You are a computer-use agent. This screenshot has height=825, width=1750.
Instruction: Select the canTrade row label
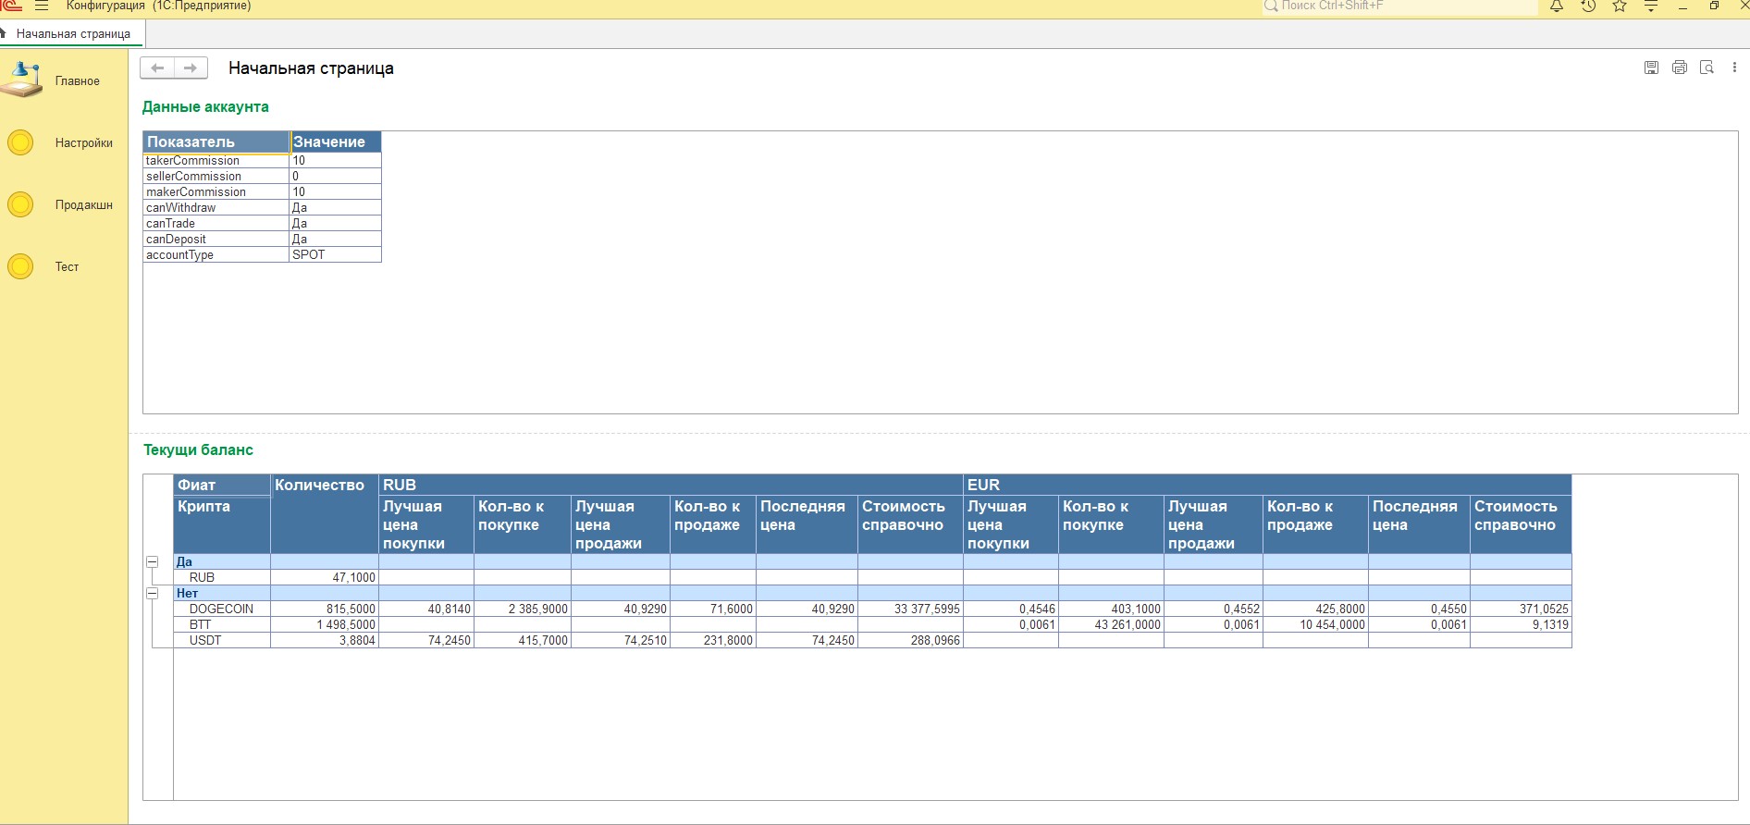[170, 224]
